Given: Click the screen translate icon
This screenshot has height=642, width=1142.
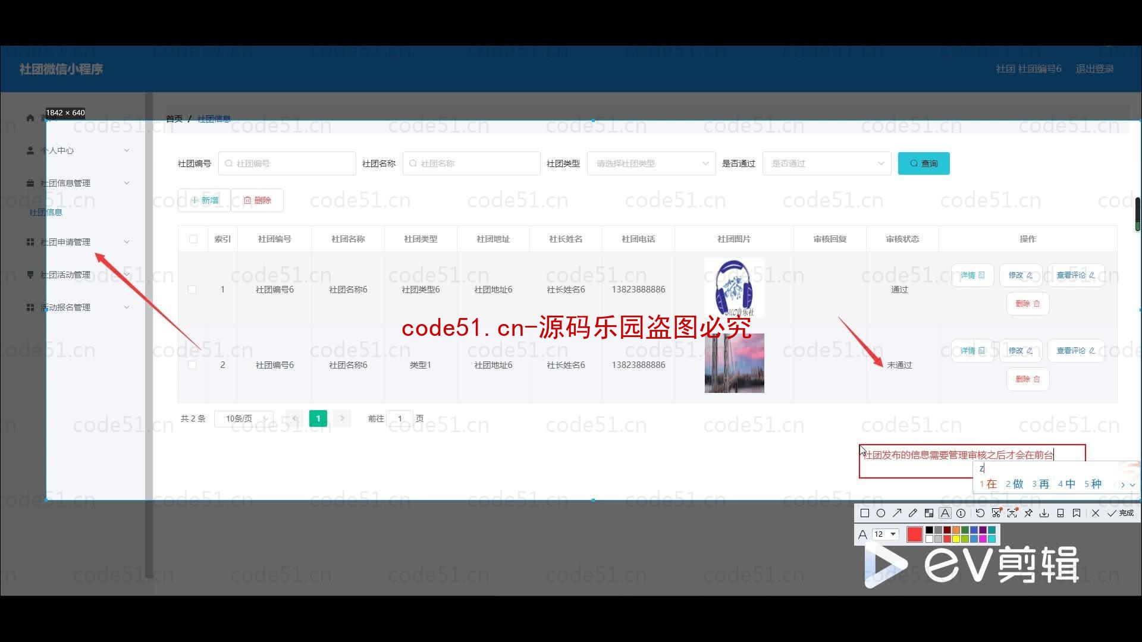Looking at the screenshot, I should coord(1012,513).
